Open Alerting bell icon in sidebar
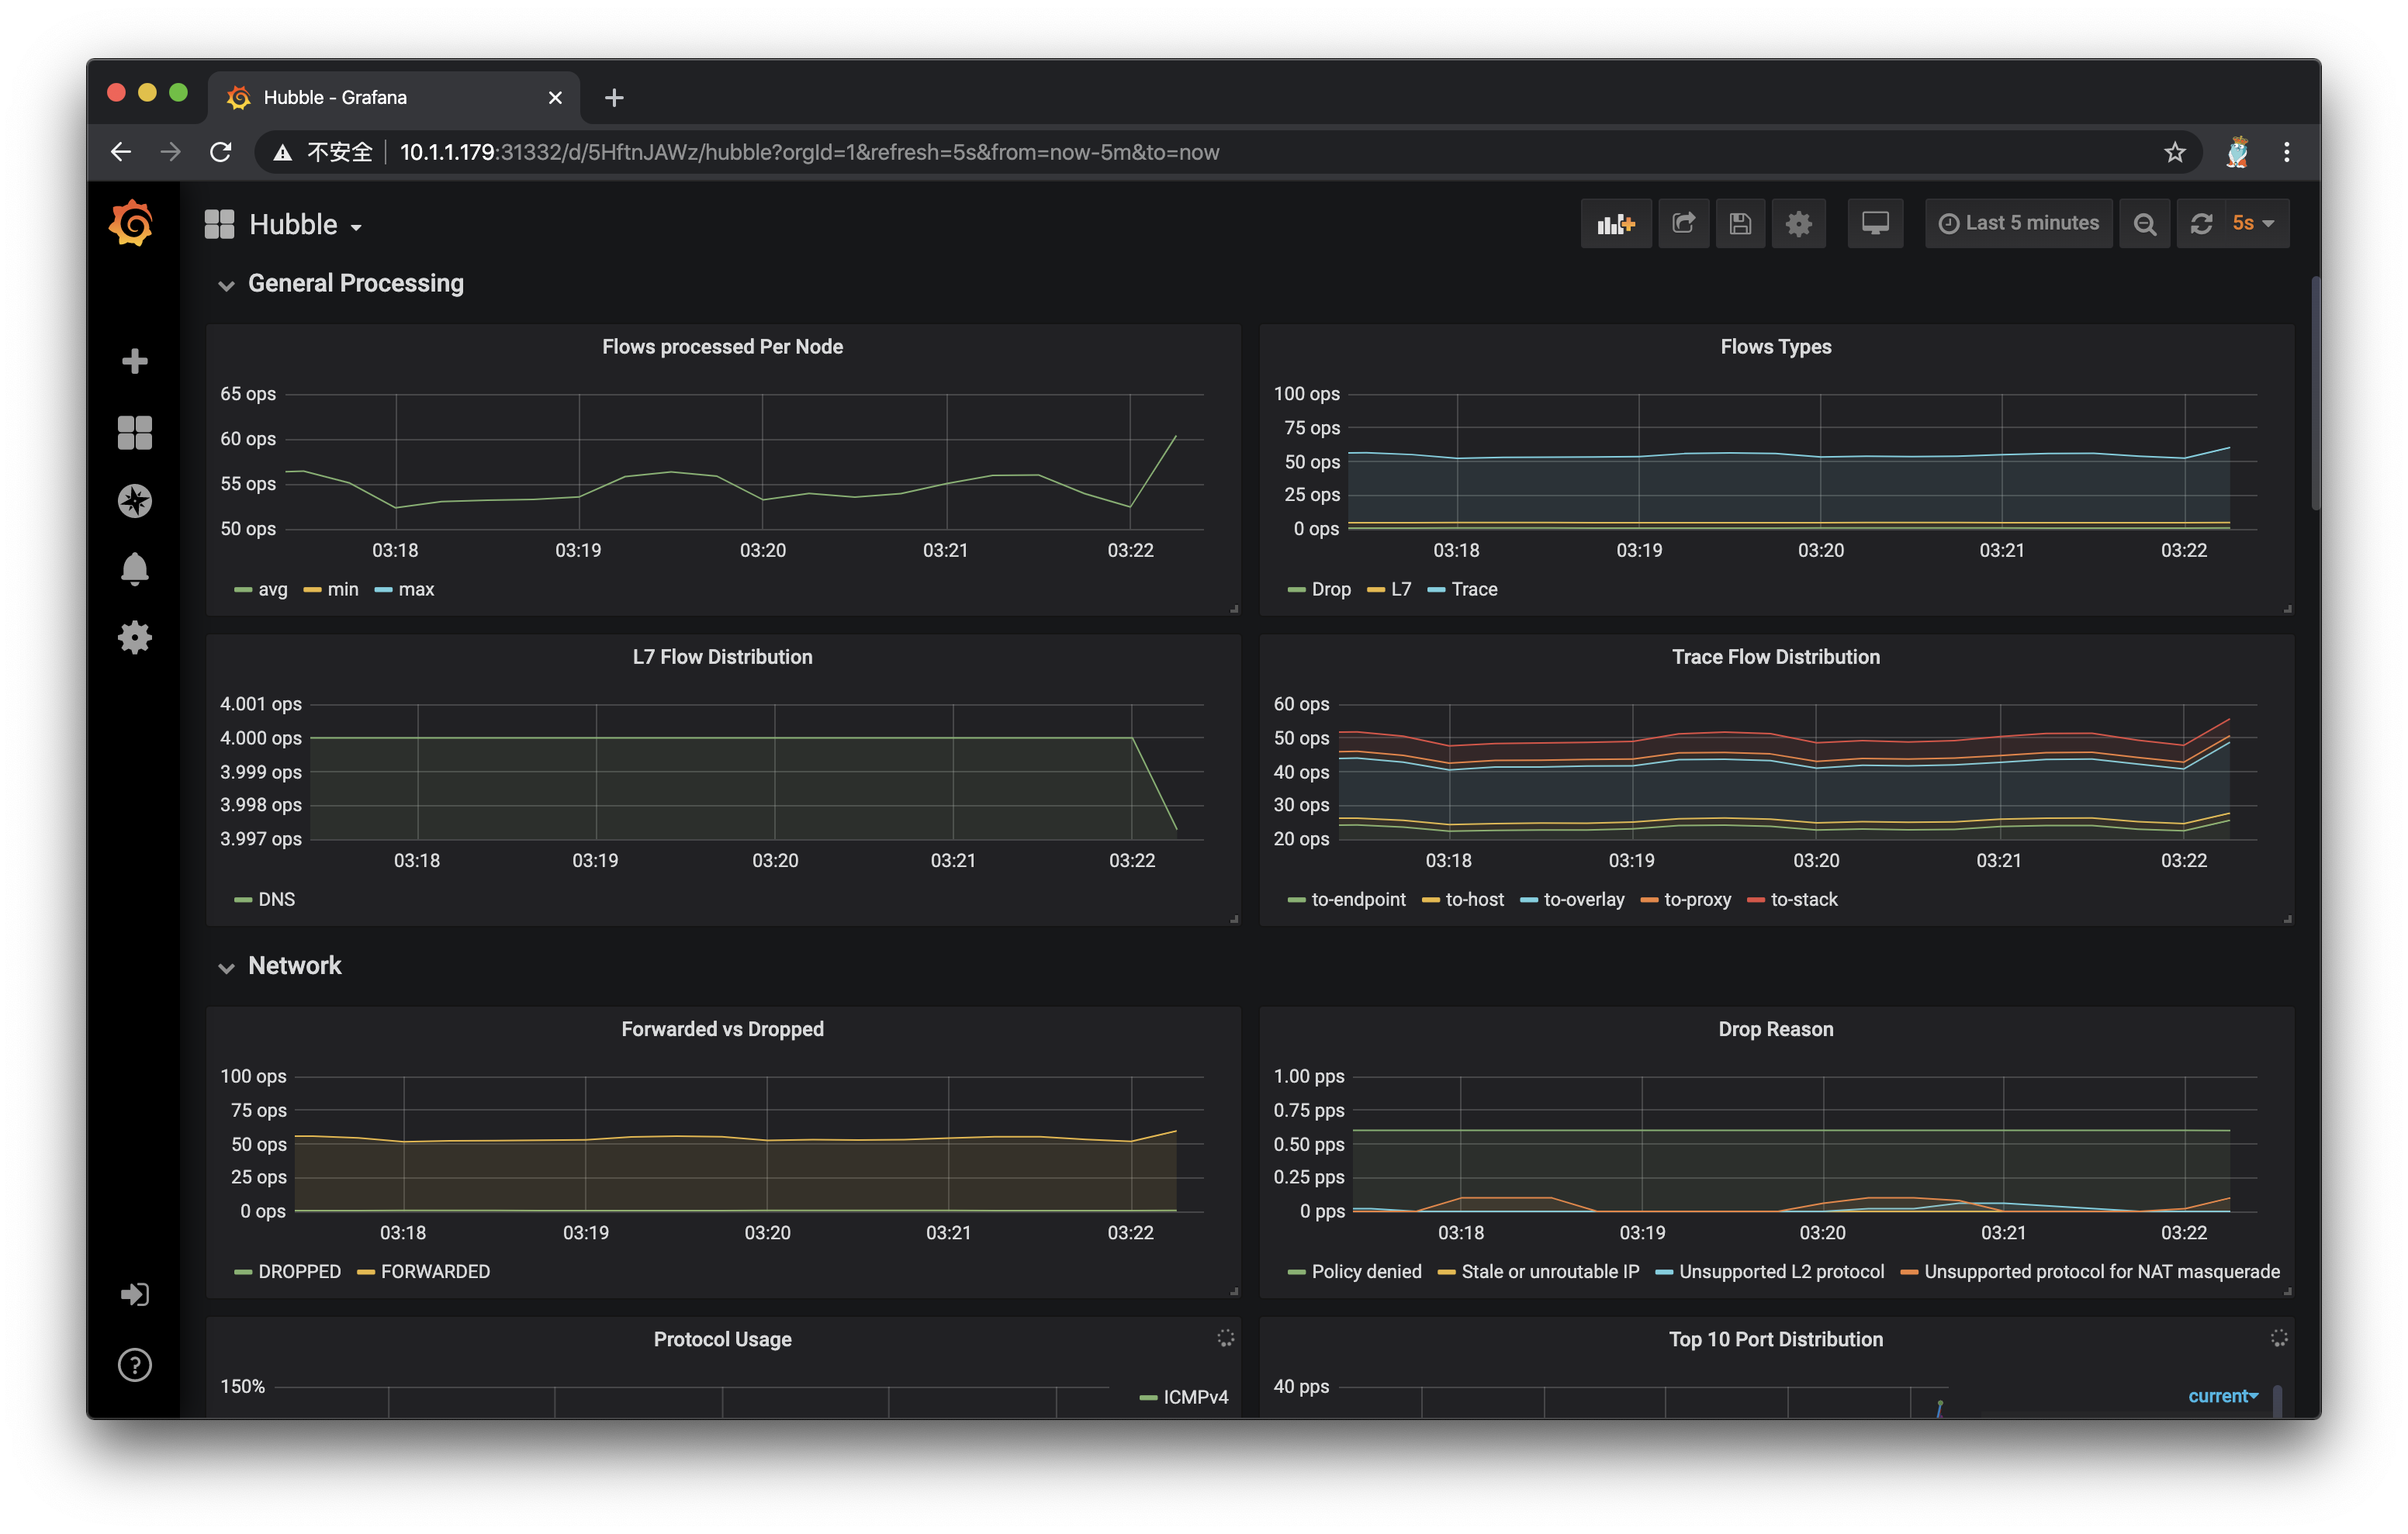Viewport: 2408px width, 1534px height. (x=134, y=569)
